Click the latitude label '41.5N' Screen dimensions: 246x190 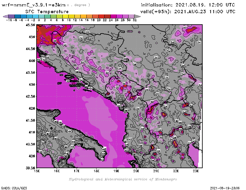coord(30,120)
